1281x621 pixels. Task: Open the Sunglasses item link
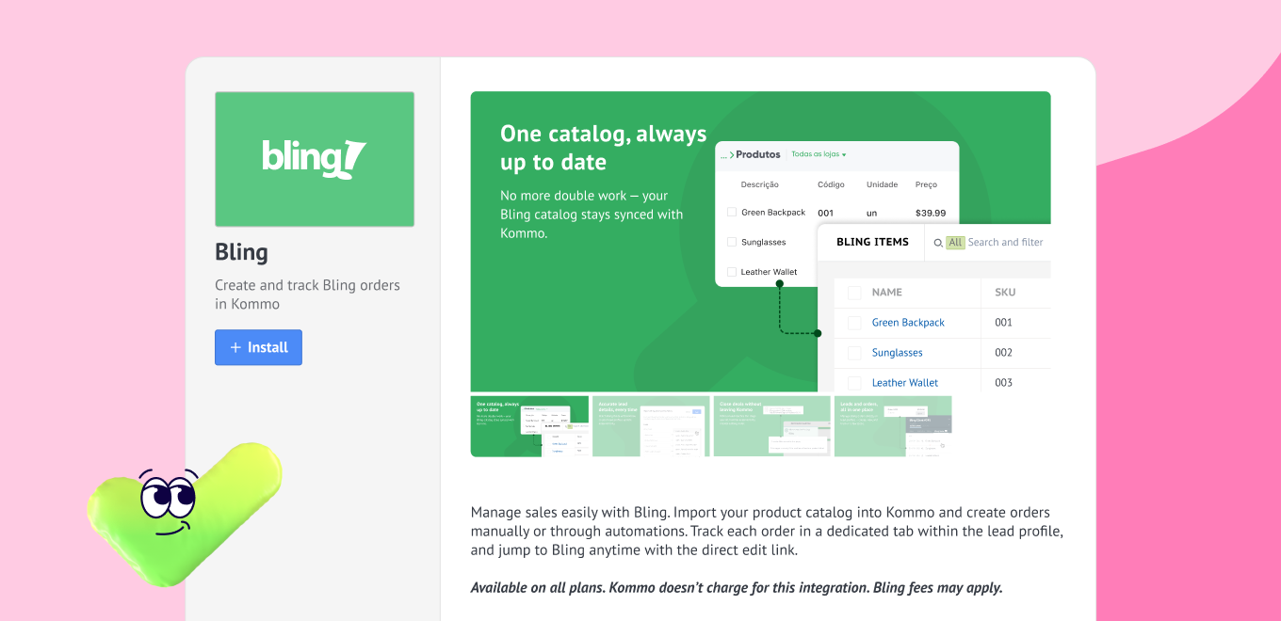coord(897,353)
